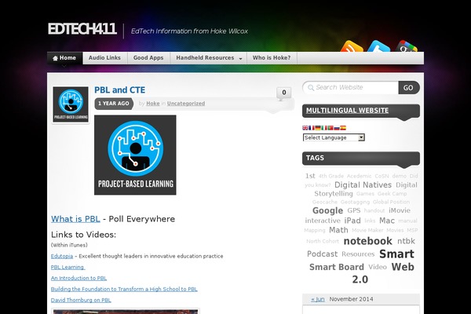Open An Introduction to PBL link
Viewport: 471px width, 314px height.
[78, 278]
